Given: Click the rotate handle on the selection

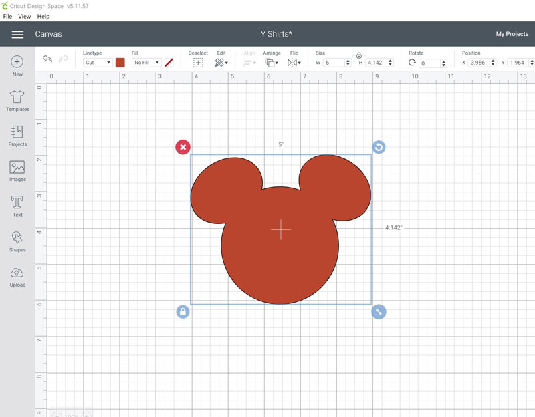Looking at the screenshot, I should click(x=379, y=147).
